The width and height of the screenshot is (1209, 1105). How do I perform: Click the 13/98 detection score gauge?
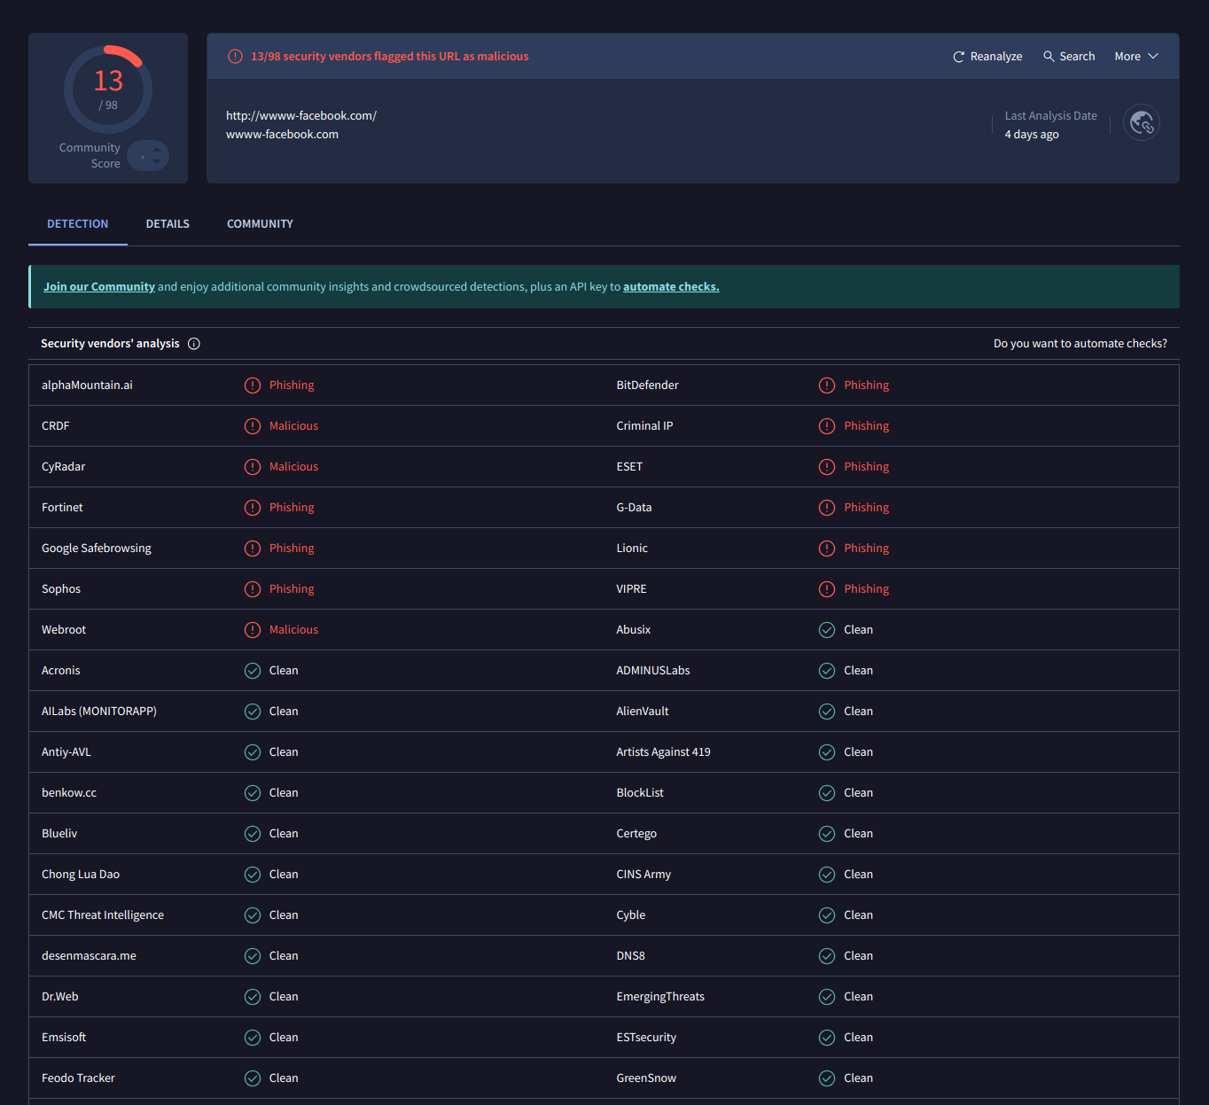click(x=108, y=89)
